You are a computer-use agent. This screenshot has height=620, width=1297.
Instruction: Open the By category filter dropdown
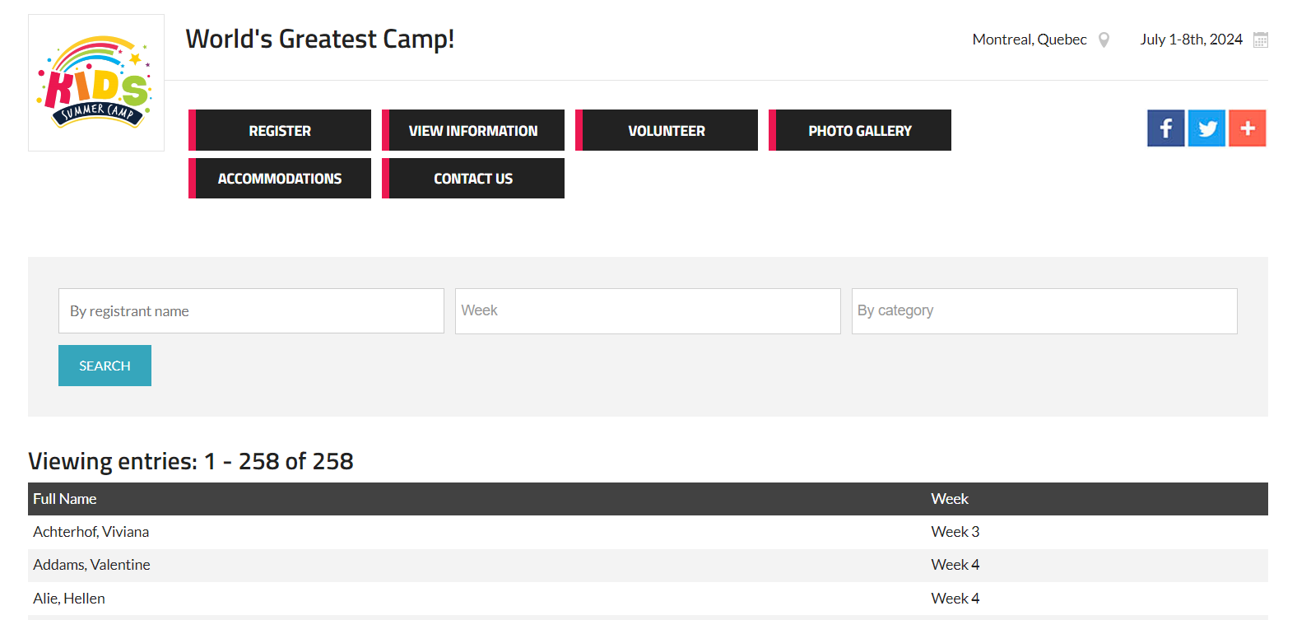(1044, 310)
